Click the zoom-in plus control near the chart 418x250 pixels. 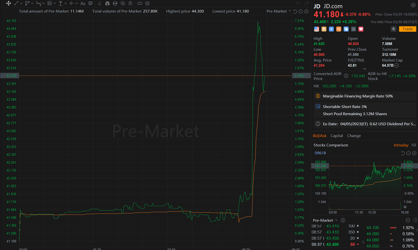coord(306,11)
